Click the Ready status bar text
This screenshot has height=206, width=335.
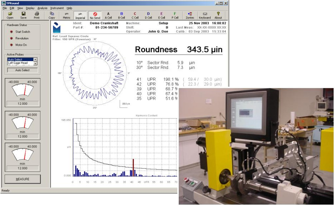[6, 190]
